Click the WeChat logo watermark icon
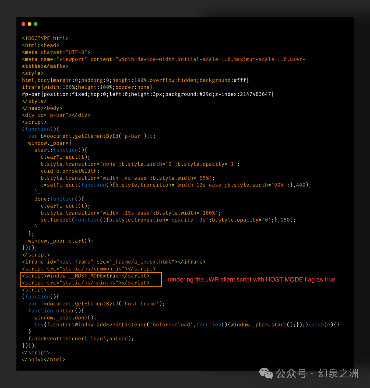The image size is (370, 388). (266, 373)
